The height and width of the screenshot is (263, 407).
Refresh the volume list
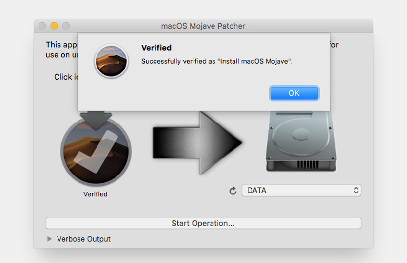(x=233, y=191)
